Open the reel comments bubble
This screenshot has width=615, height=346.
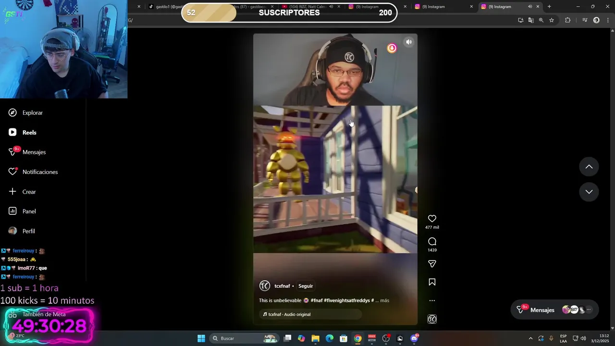point(432,241)
